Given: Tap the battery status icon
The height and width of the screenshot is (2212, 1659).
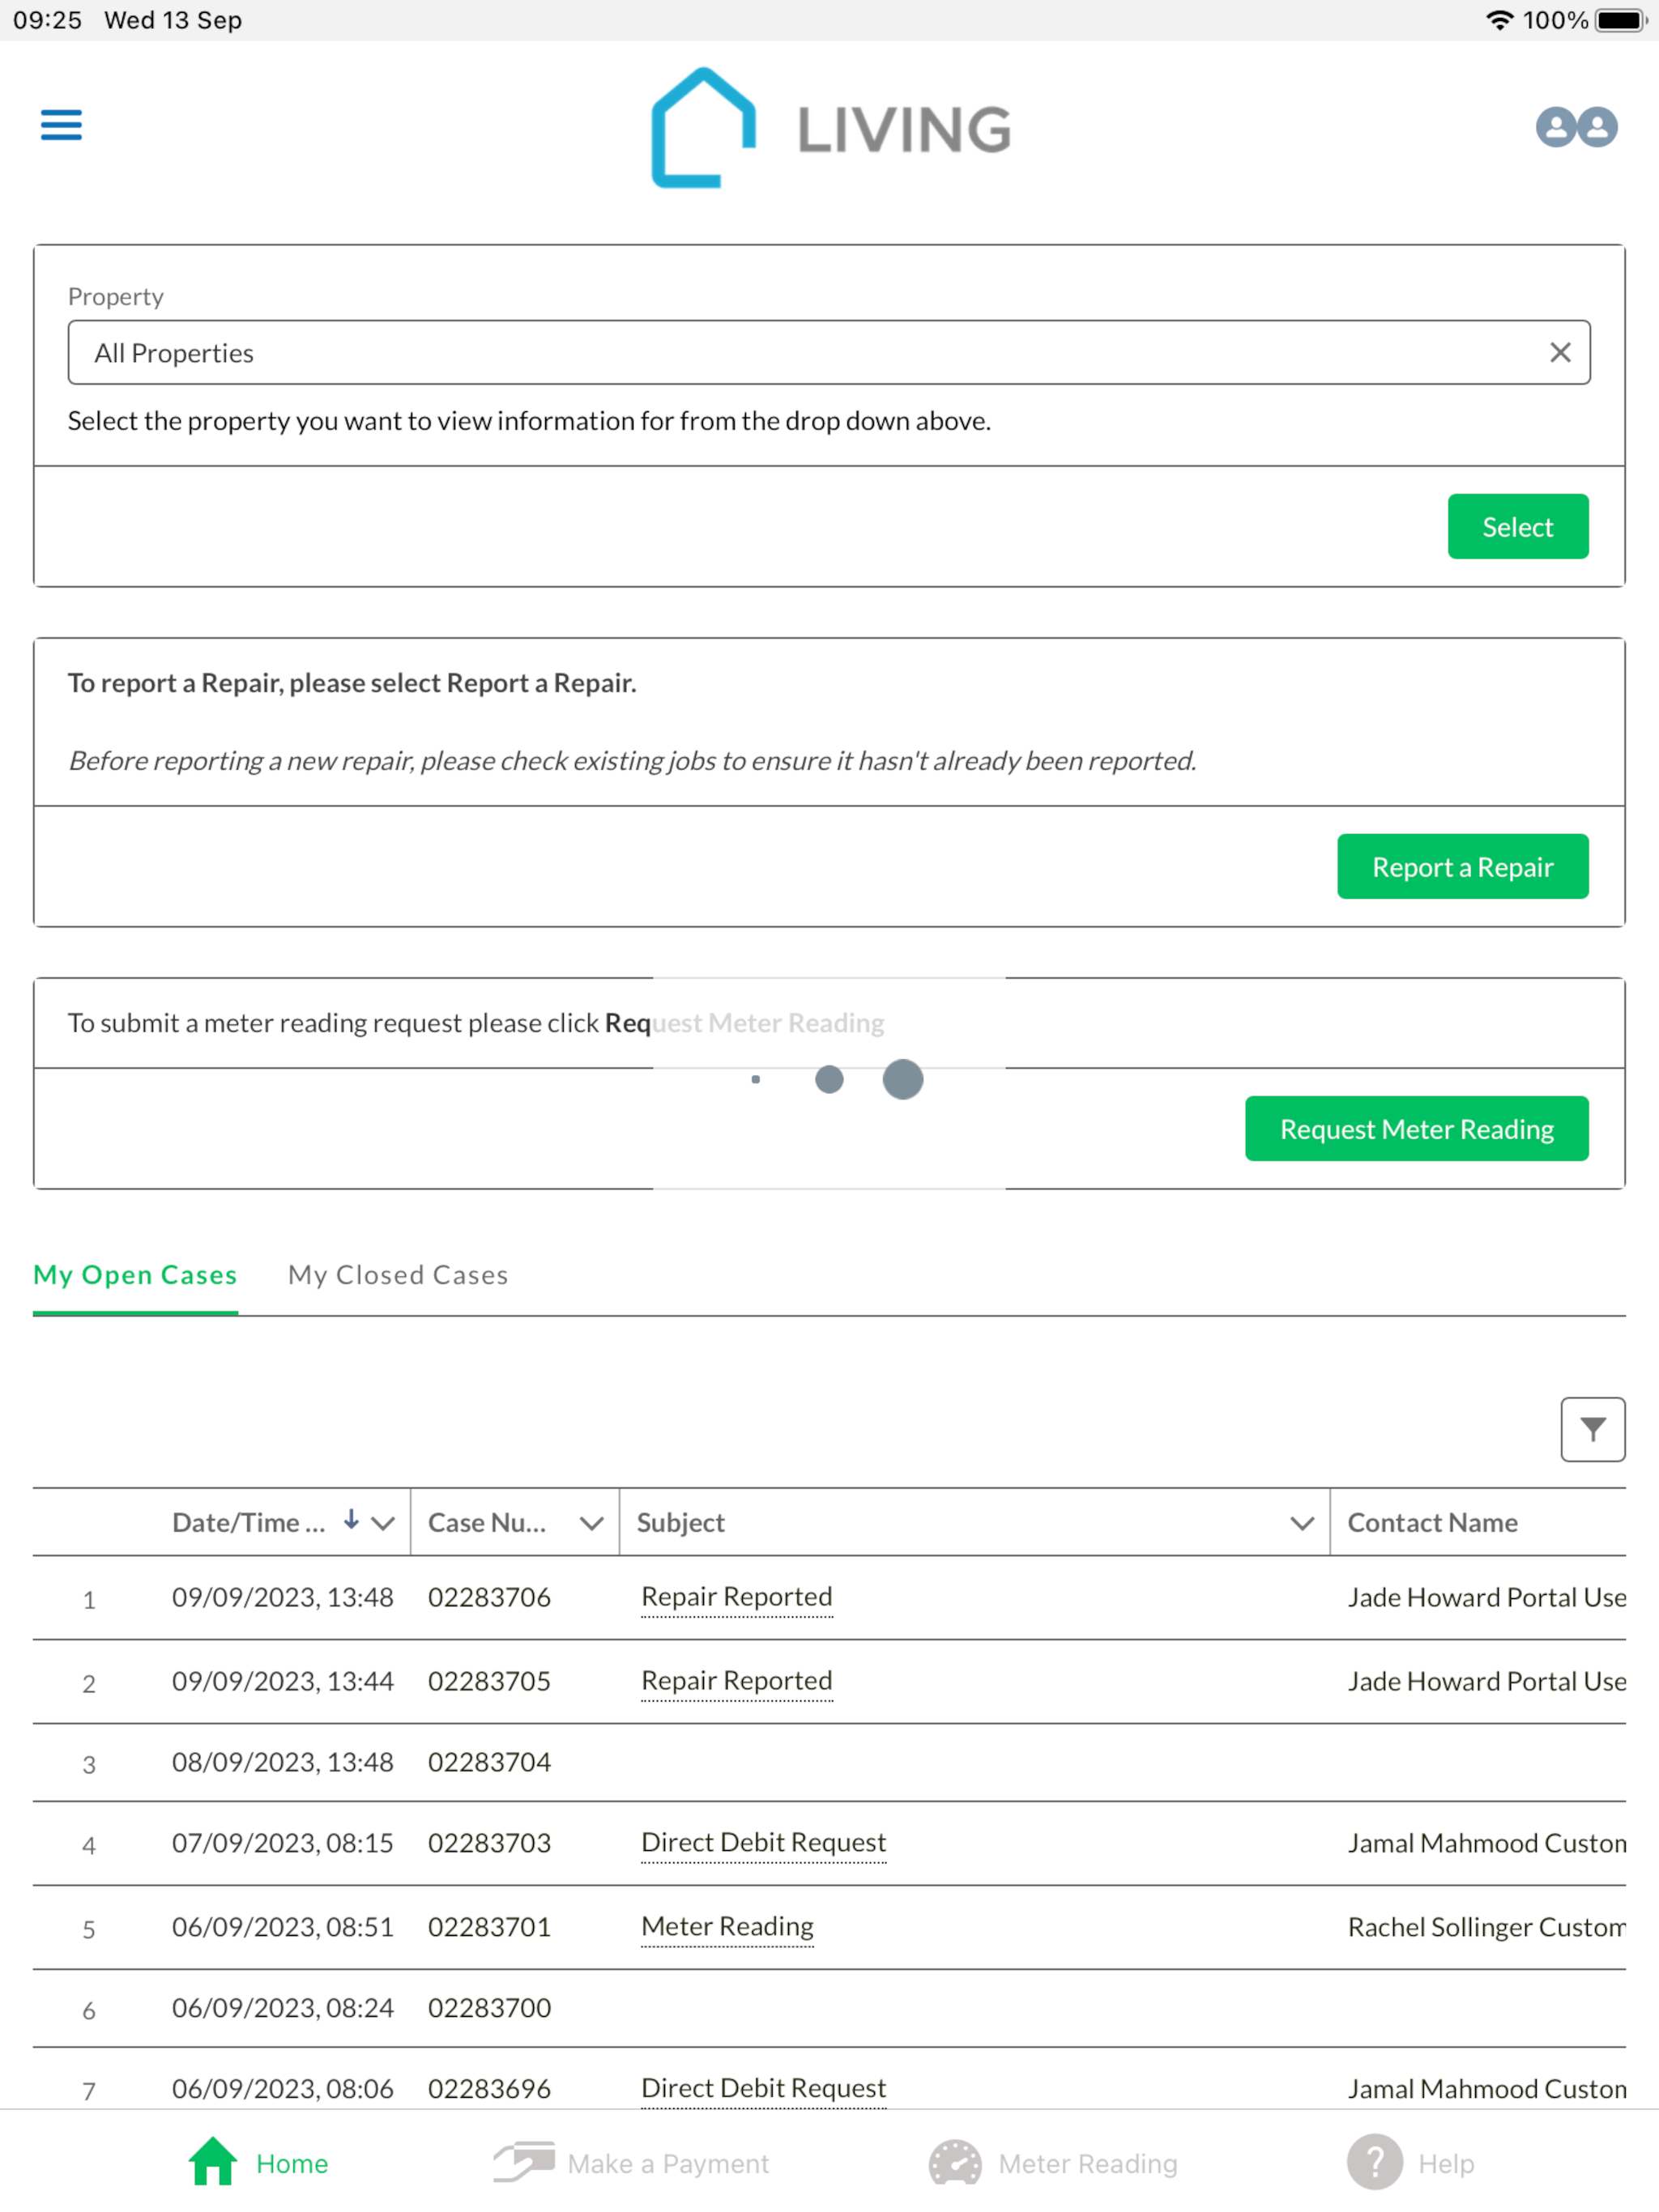Looking at the screenshot, I should (x=1621, y=20).
